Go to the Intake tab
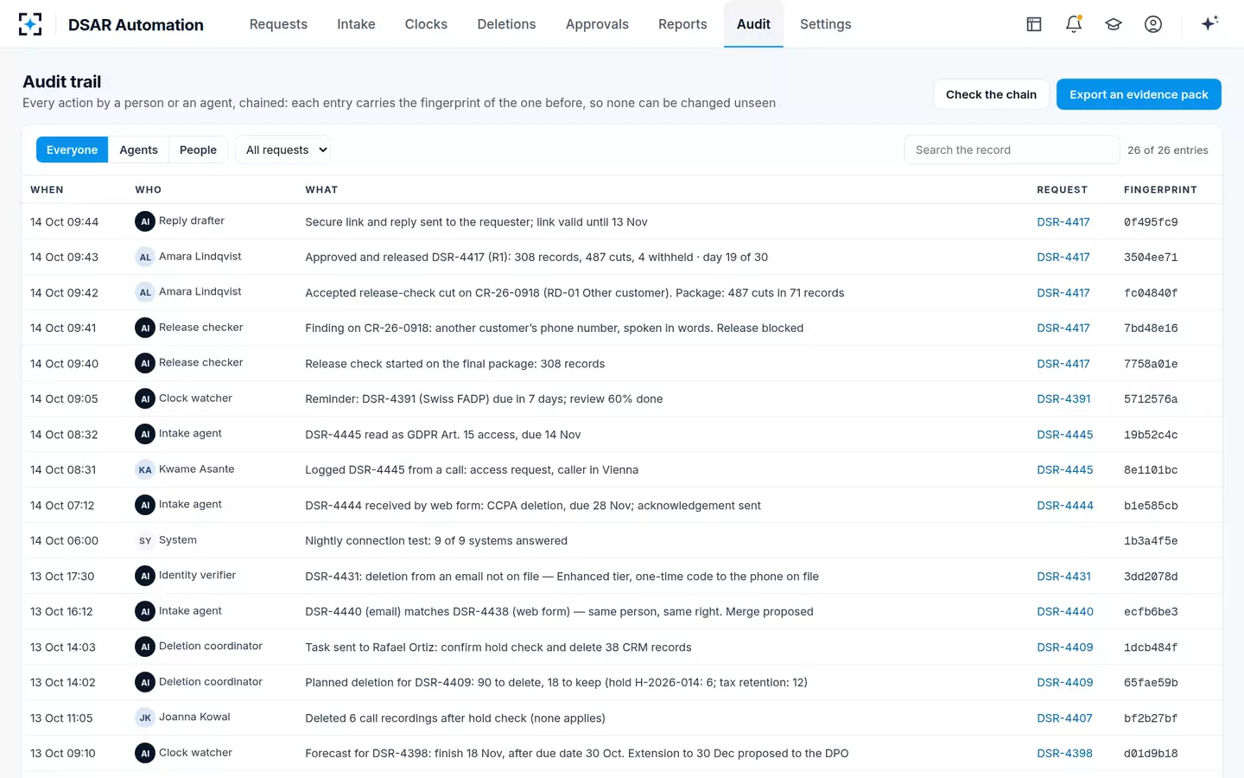The width and height of the screenshot is (1244, 778). point(356,24)
